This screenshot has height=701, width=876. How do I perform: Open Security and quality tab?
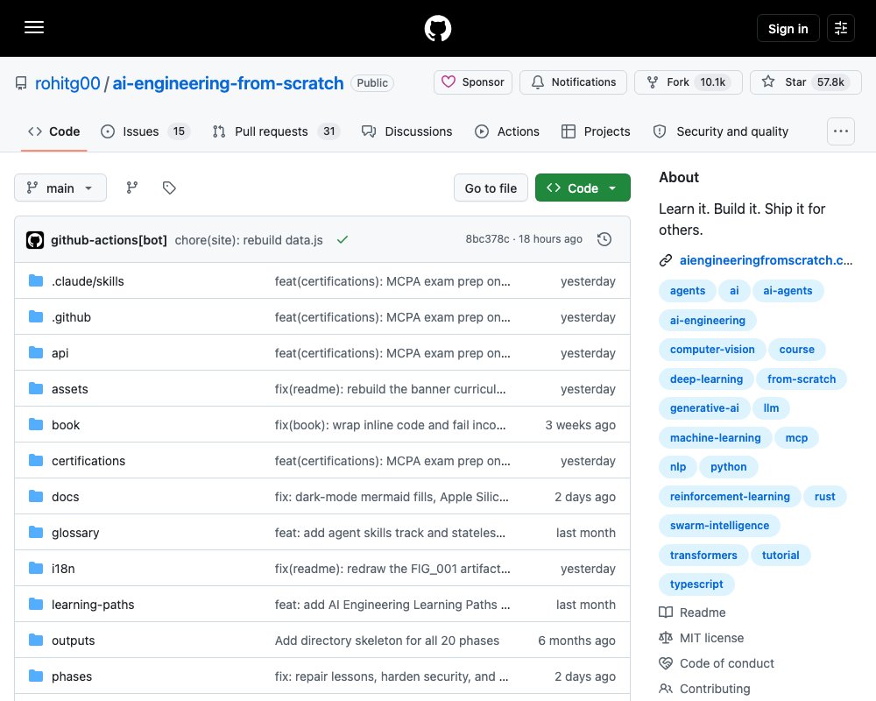coord(721,131)
